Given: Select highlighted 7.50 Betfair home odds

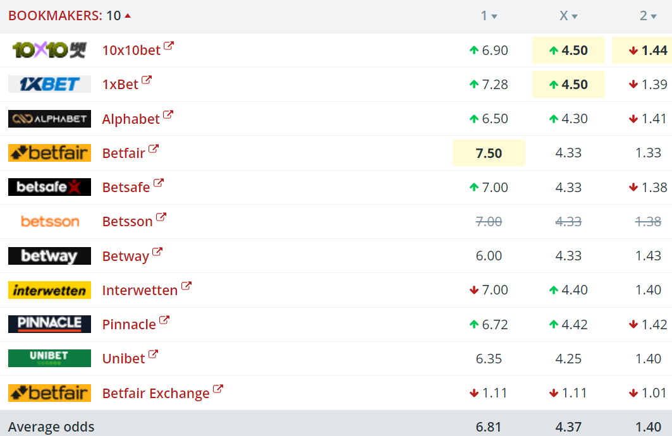Looking at the screenshot, I should tap(489, 153).
